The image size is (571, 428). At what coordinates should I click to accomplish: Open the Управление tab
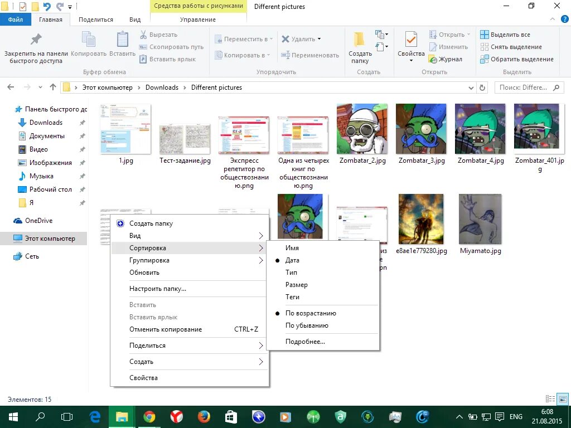pyautogui.click(x=198, y=20)
